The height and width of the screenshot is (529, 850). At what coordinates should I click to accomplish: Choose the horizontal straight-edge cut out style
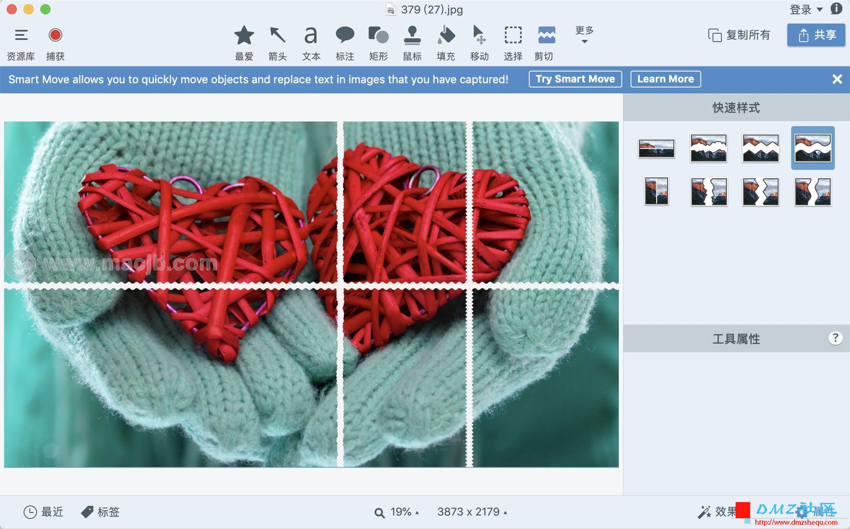click(656, 148)
